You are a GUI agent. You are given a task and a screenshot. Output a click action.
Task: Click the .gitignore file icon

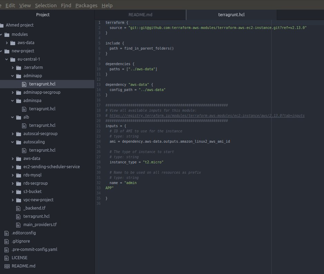point(7,241)
